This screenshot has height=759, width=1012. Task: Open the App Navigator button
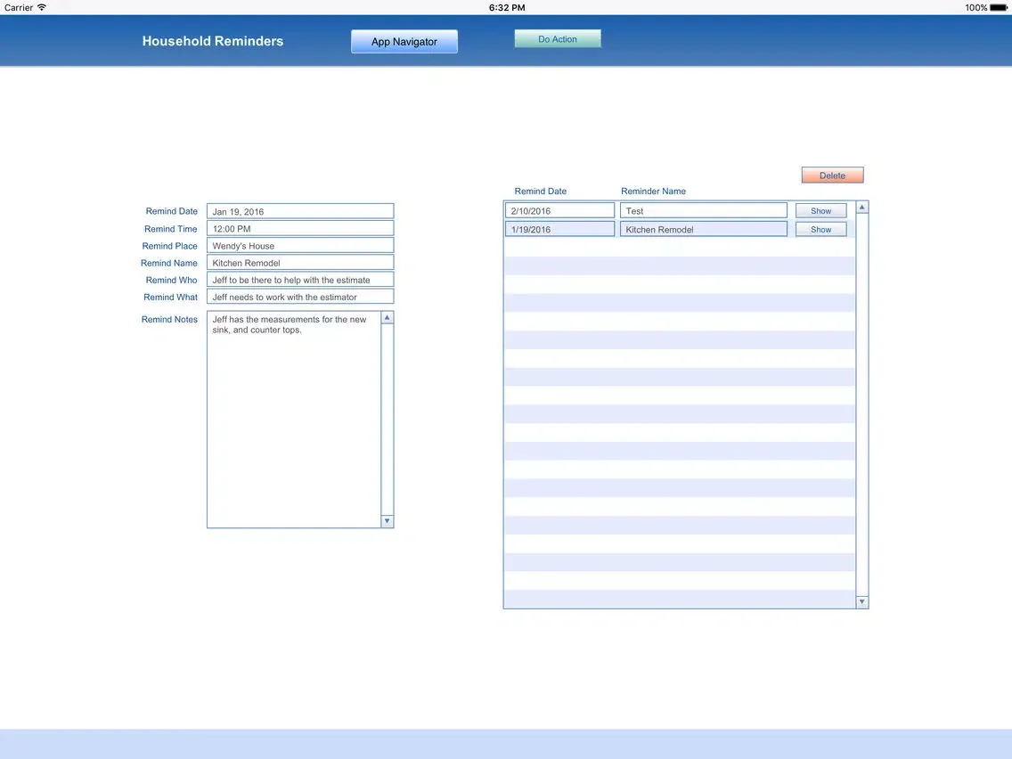coord(404,42)
